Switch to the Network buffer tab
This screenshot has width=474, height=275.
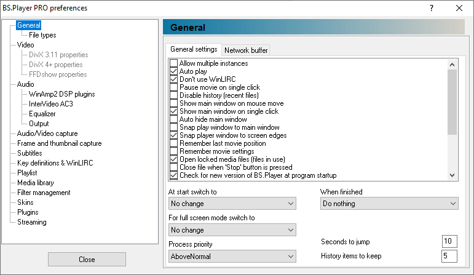[246, 50]
